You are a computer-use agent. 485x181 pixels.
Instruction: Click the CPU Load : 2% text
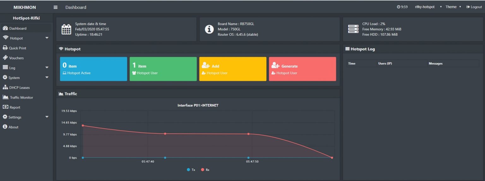[x=374, y=24]
